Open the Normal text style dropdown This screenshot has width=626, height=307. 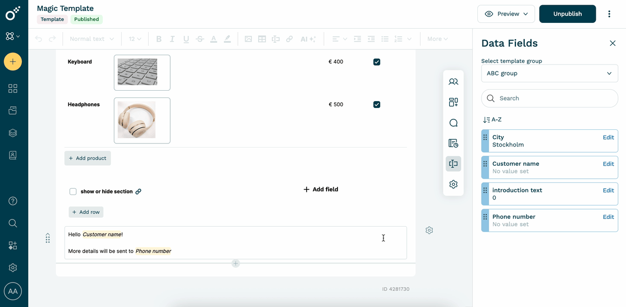tap(91, 39)
